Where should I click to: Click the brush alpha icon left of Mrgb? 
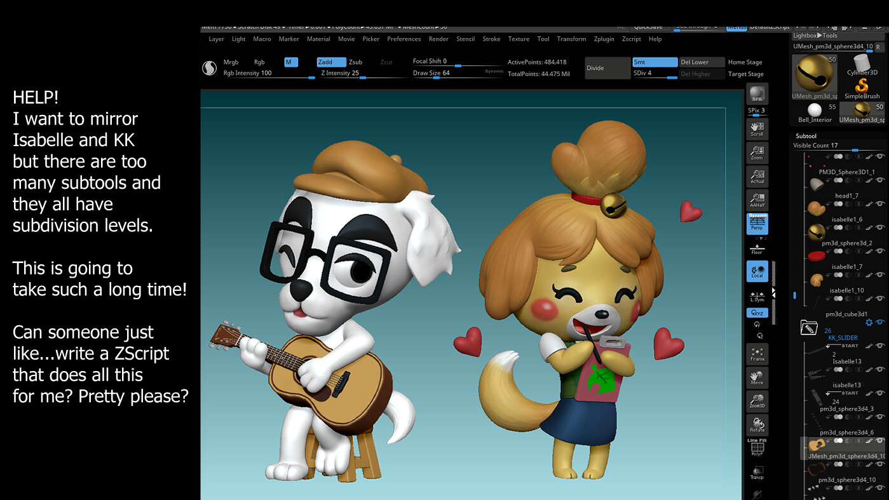coord(209,68)
